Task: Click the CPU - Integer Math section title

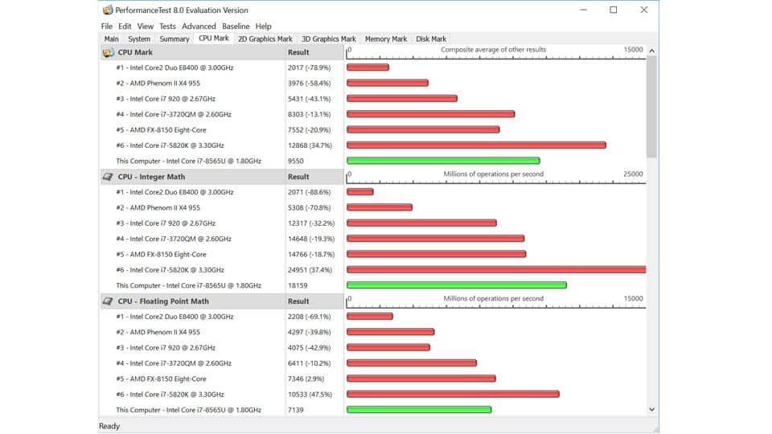Action: pos(151,177)
